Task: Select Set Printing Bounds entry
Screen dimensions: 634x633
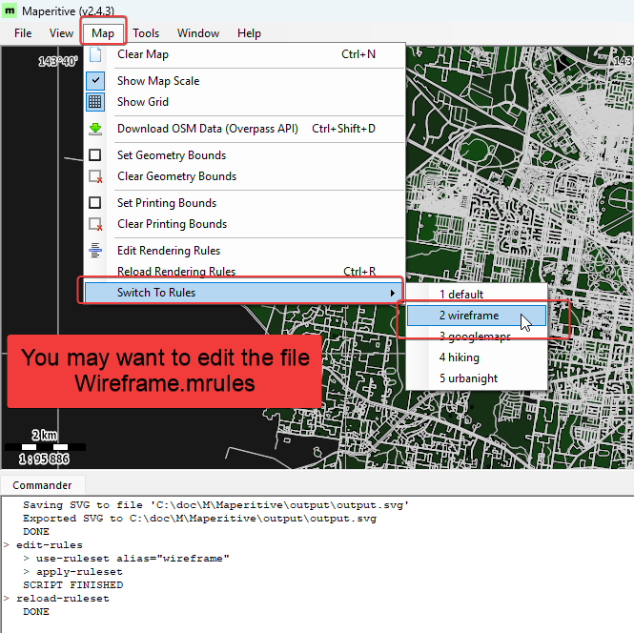Action: click(x=244, y=203)
